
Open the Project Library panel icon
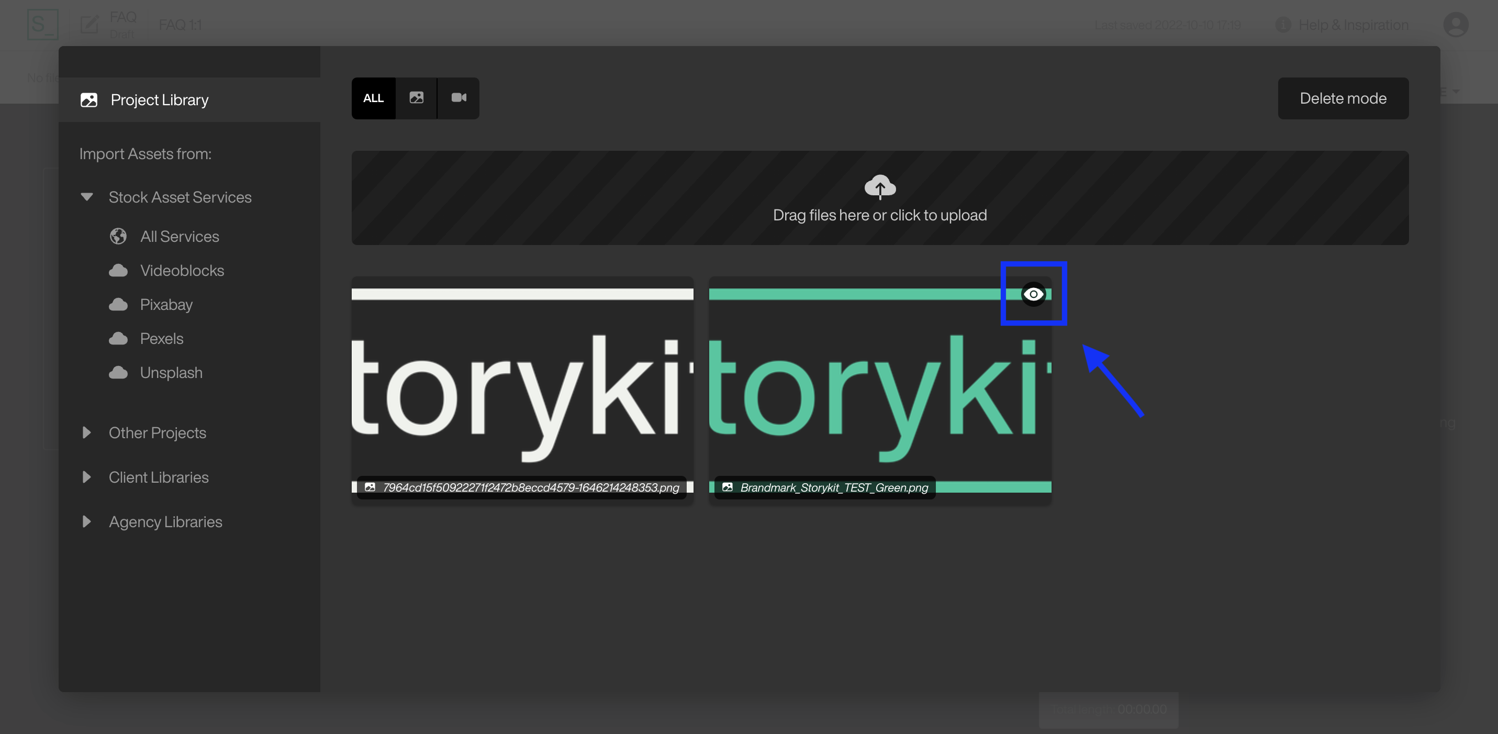pyautogui.click(x=89, y=99)
